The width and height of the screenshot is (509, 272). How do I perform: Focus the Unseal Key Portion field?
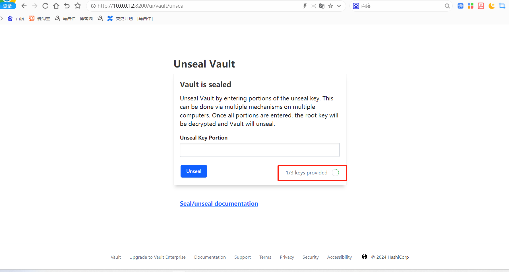coord(260,150)
